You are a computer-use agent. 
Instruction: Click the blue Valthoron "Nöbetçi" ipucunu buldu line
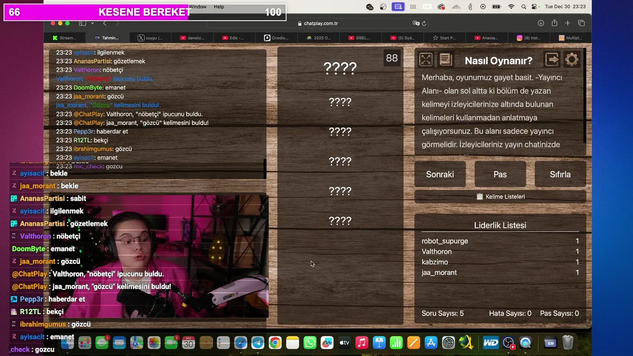(104, 79)
